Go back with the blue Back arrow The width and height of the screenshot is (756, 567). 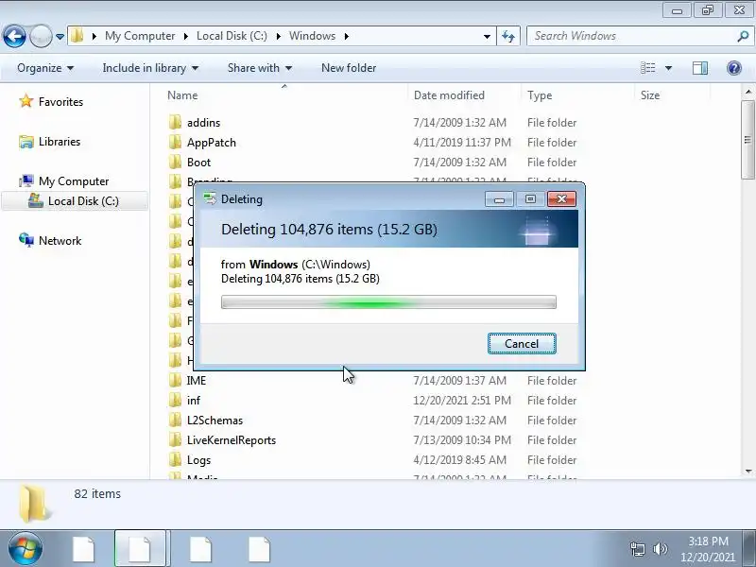(x=14, y=36)
